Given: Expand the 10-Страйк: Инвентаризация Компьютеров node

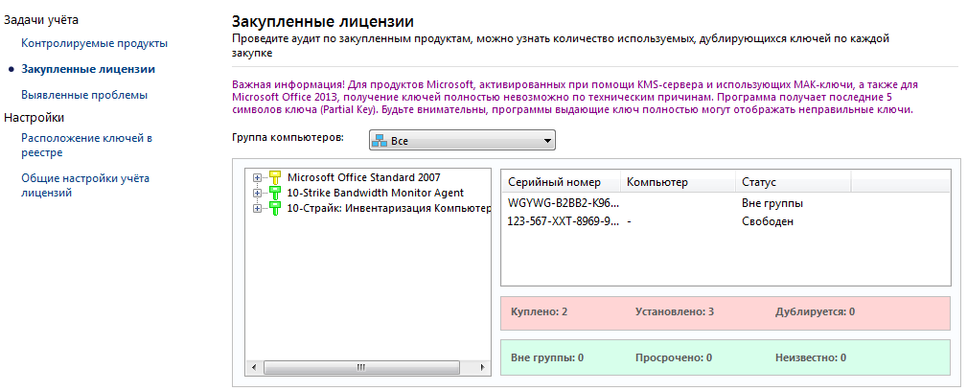Looking at the screenshot, I should (x=257, y=209).
